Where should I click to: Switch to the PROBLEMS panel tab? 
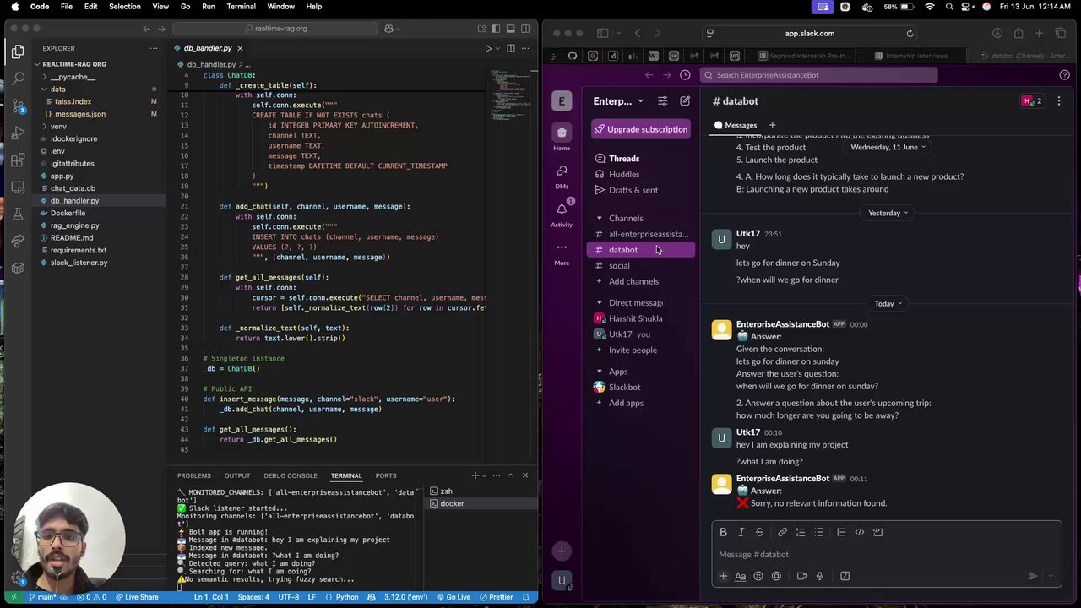194,476
